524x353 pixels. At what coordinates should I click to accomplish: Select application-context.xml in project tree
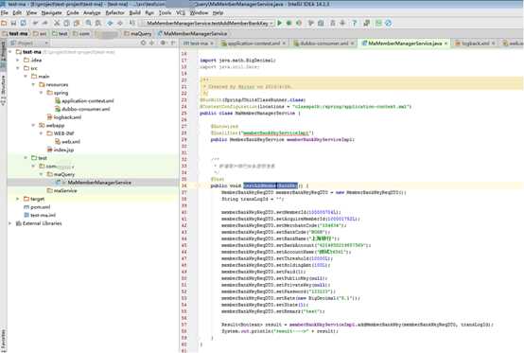click(x=84, y=101)
